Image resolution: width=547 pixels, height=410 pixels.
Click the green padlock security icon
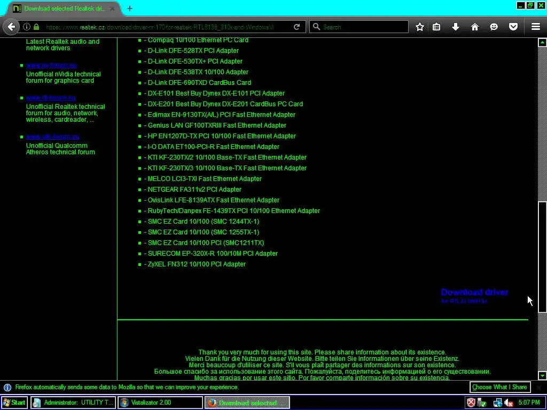coord(36,27)
